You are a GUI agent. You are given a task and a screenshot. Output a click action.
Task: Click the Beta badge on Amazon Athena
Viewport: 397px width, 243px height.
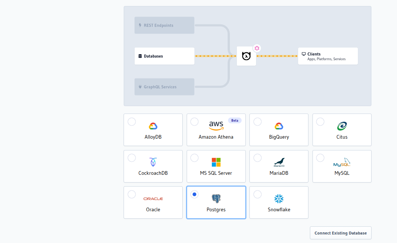point(235,121)
